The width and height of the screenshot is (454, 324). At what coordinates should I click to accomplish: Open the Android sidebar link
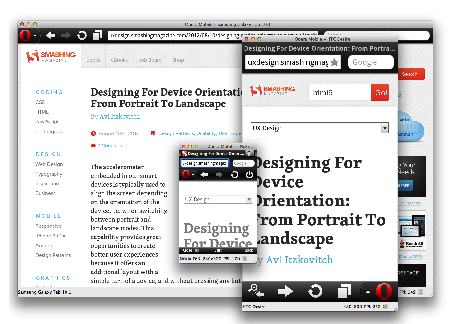pos(44,246)
